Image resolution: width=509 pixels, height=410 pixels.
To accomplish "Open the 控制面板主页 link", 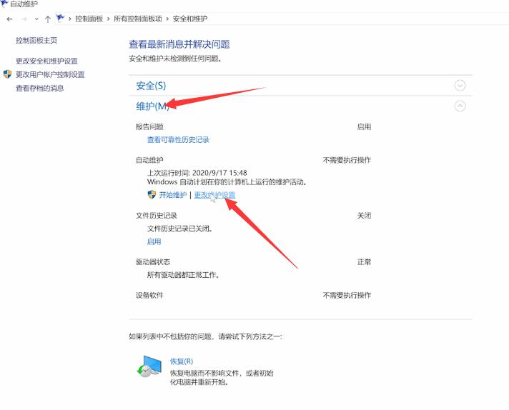I will click(36, 40).
